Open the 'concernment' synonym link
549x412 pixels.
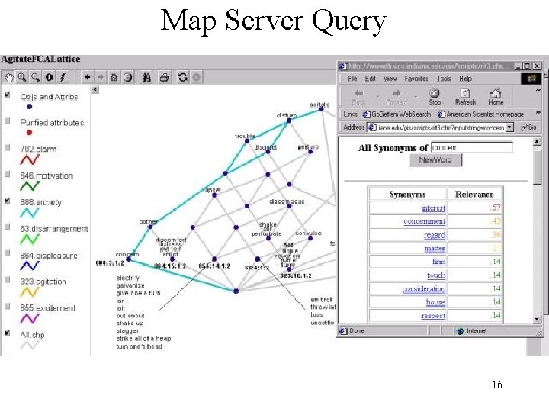(425, 221)
